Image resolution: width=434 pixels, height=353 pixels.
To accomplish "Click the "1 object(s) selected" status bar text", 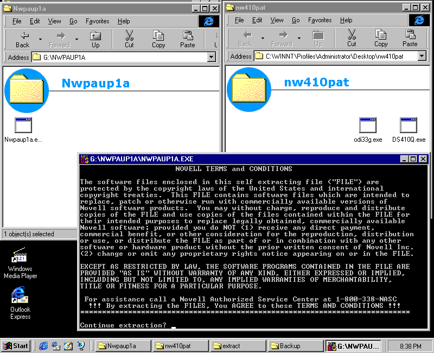I will pos(29,234).
